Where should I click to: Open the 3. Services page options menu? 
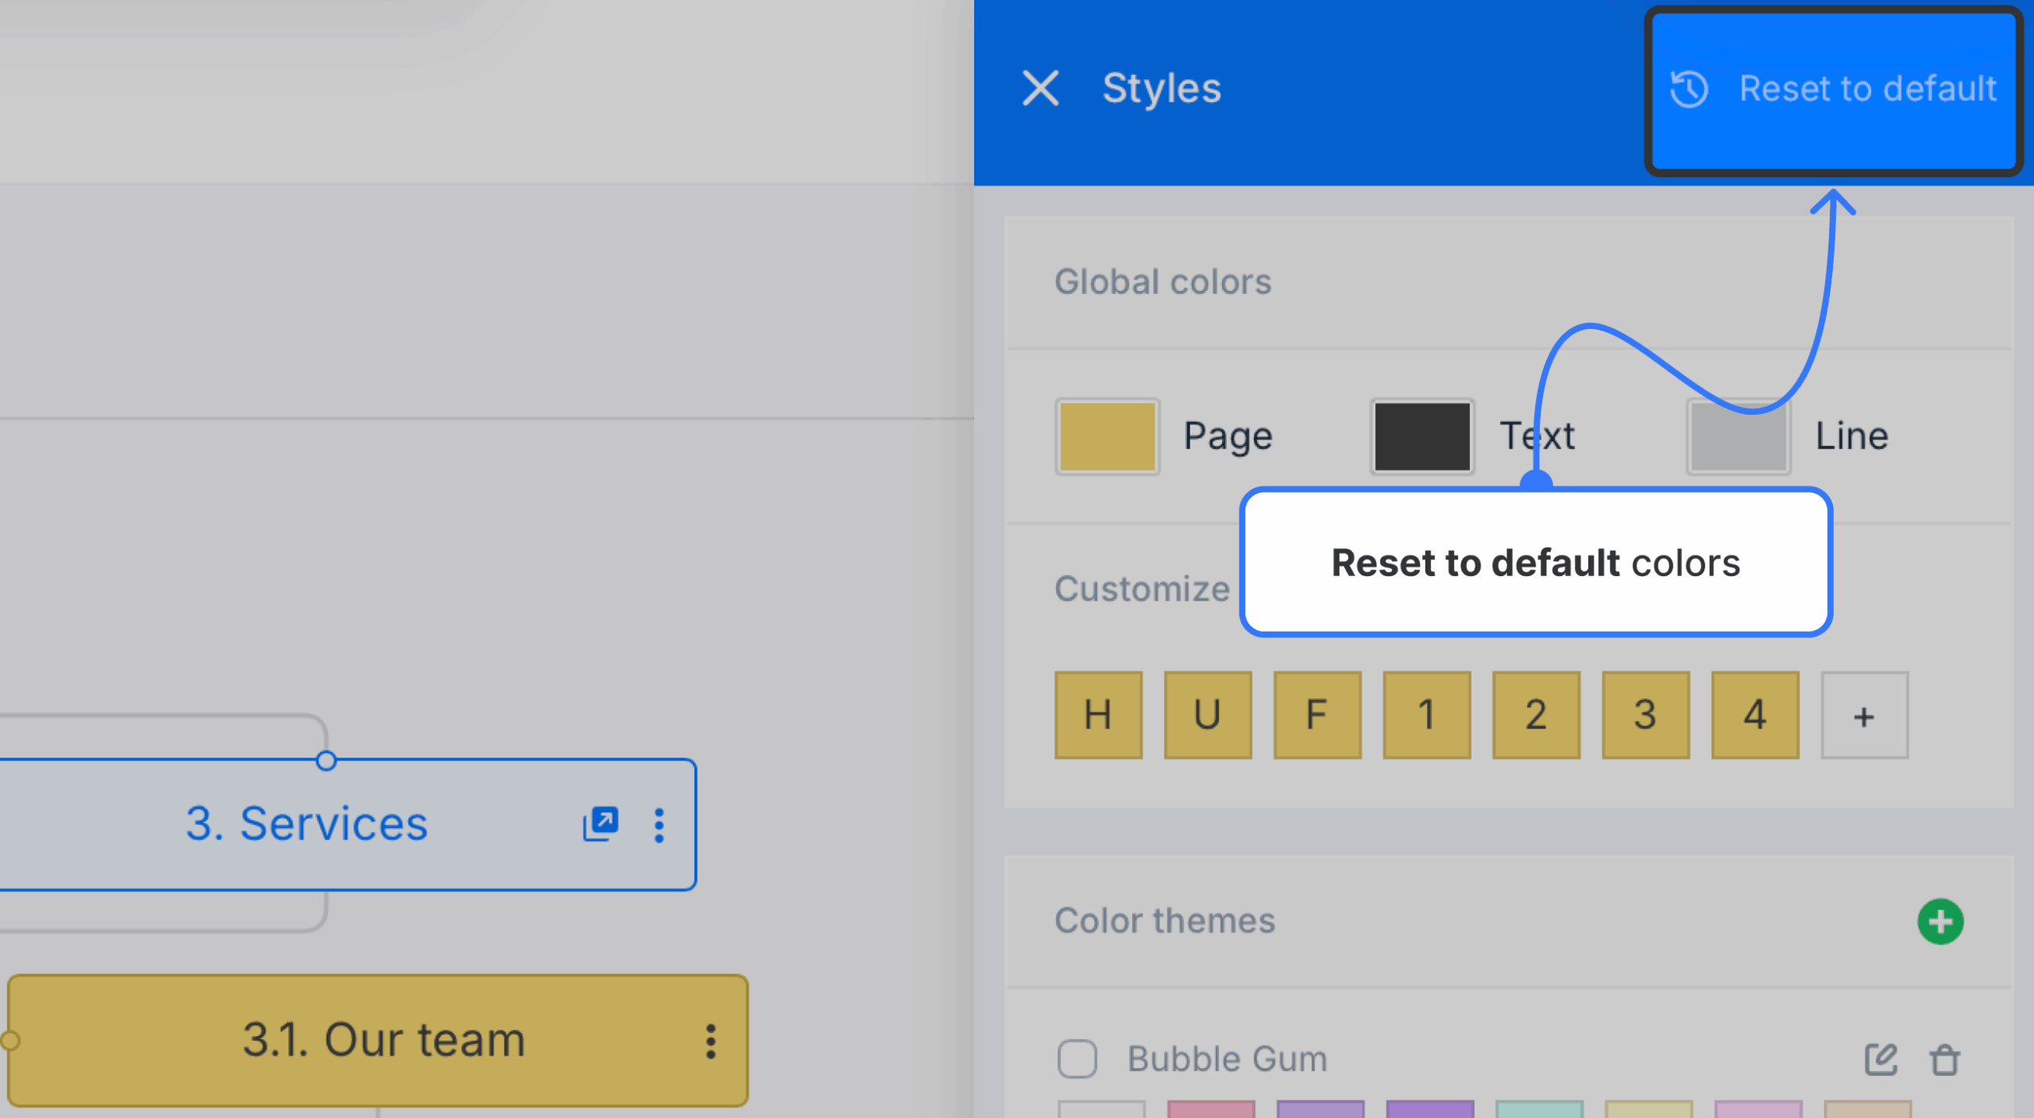click(x=659, y=825)
